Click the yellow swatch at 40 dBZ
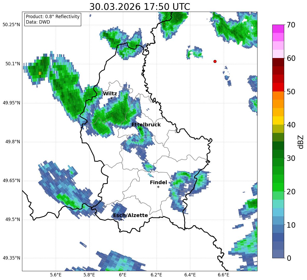The image size is (307, 280). tap(278, 120)
